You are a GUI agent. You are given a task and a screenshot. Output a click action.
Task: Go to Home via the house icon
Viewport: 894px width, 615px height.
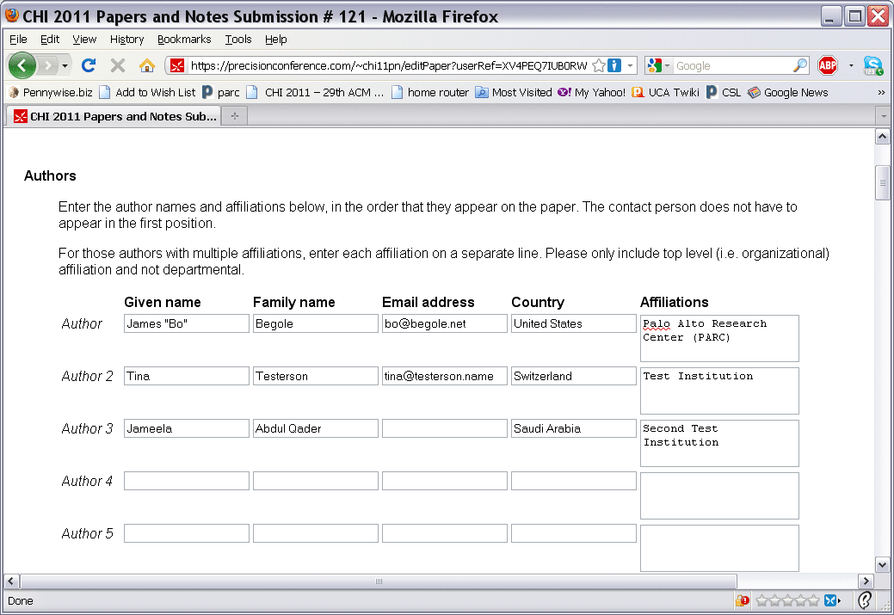[x=146, y=65]
